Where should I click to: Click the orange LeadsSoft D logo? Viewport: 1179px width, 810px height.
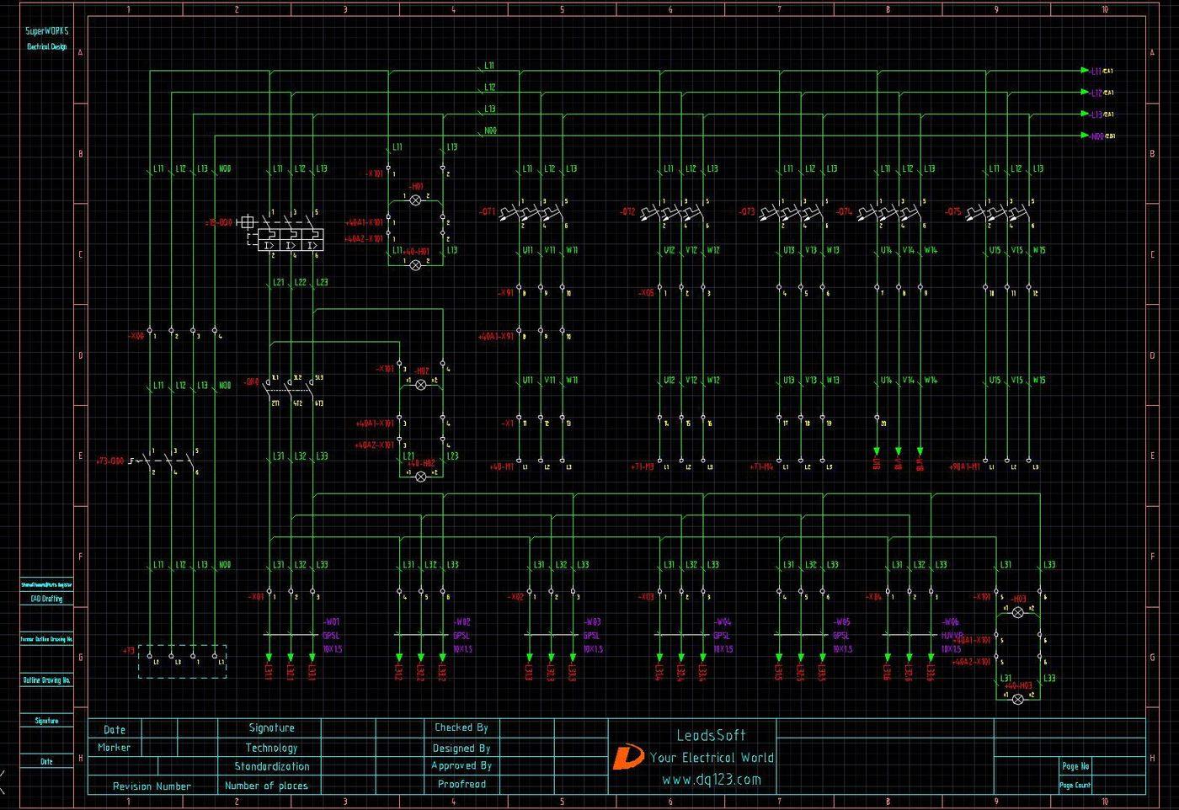(627, 757)
